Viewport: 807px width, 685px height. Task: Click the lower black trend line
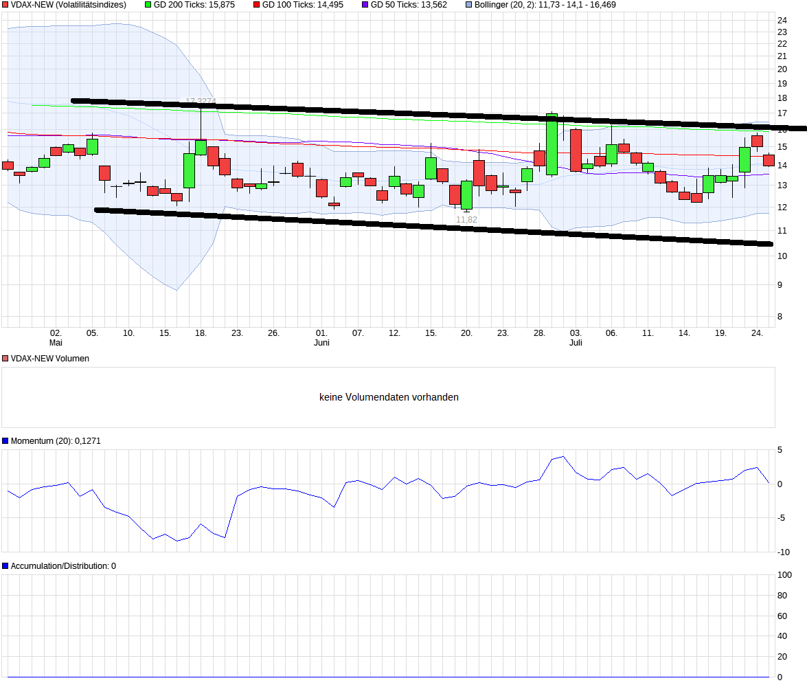coord(433,227)
